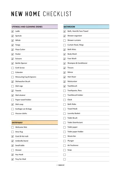The width and height of the screenshot is (121, 171).
Task: Uncheck the Tray for Mail checkbox
Action: 13,159
